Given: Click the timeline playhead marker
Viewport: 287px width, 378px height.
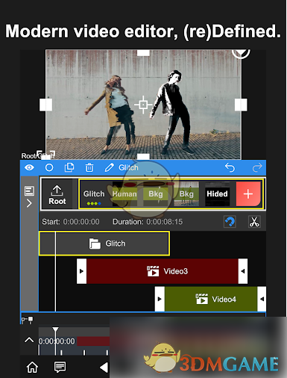Looking at the screenshot, I should coord(55,330).
